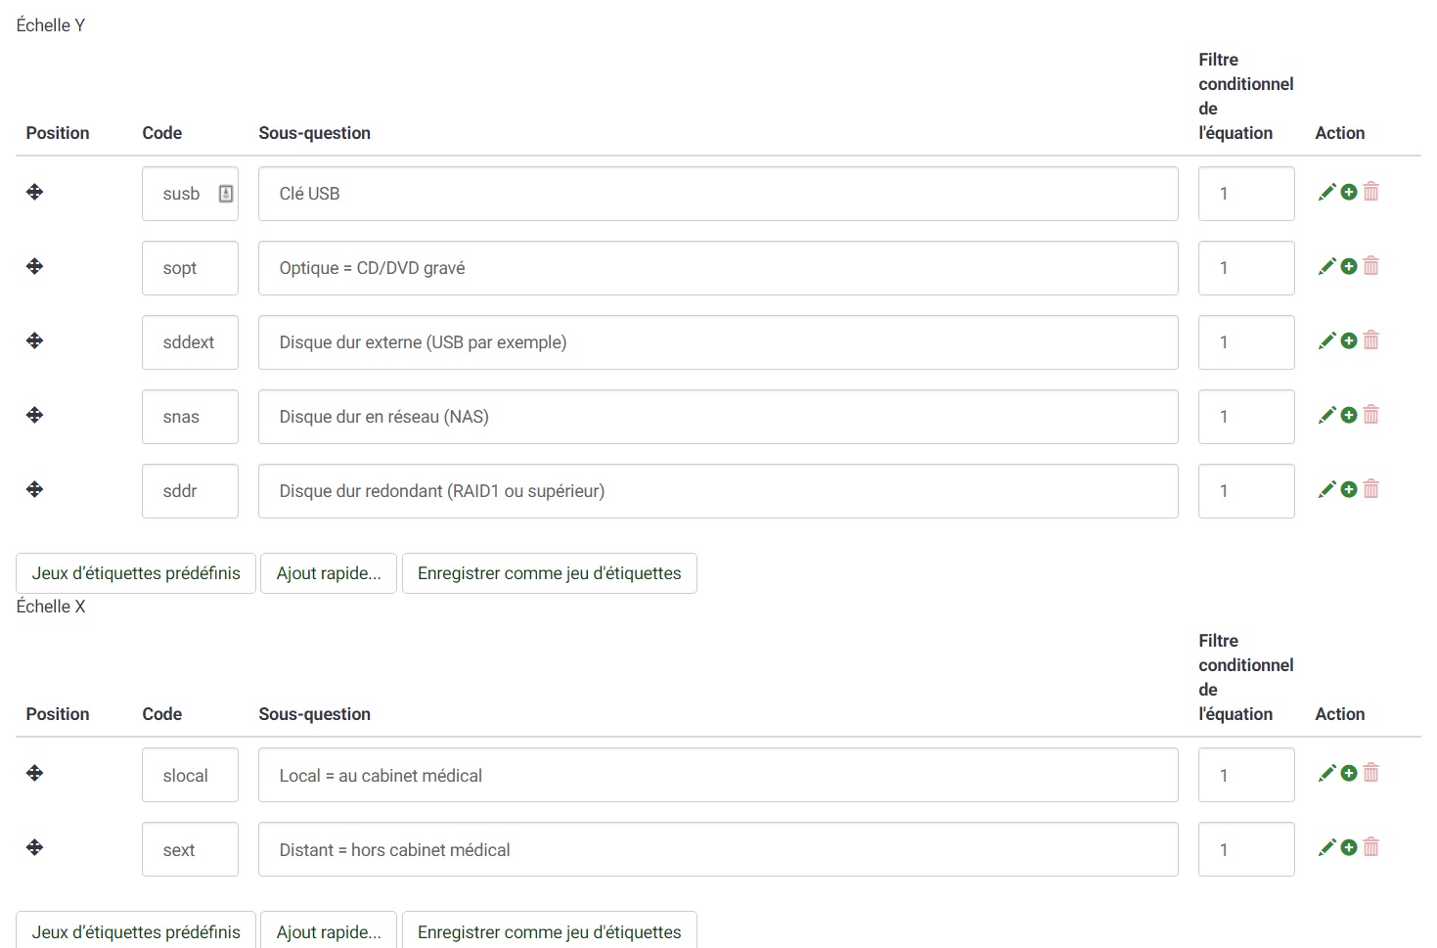
Task: Click the edit pencil for sddr row
Action: coord(1326,489)
